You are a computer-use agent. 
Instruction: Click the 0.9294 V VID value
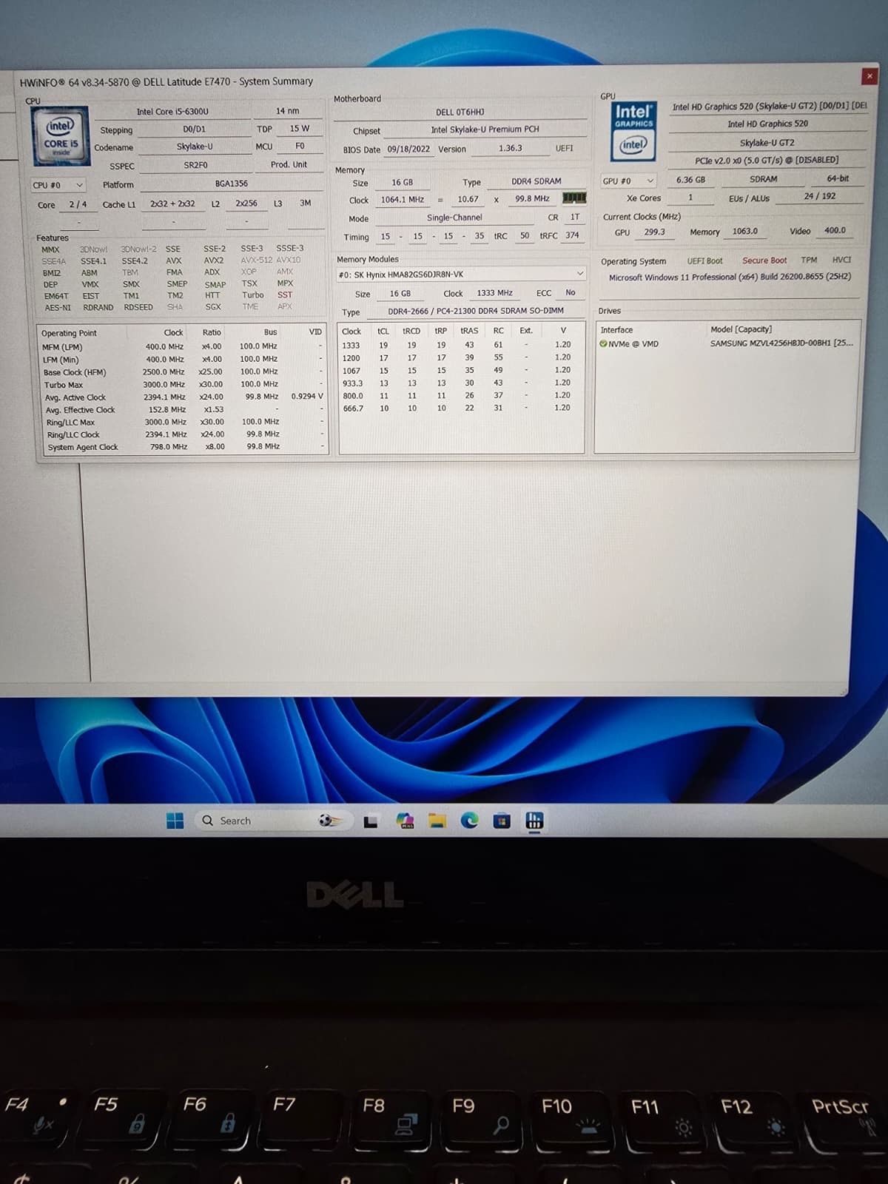click(x=306, y=397)
